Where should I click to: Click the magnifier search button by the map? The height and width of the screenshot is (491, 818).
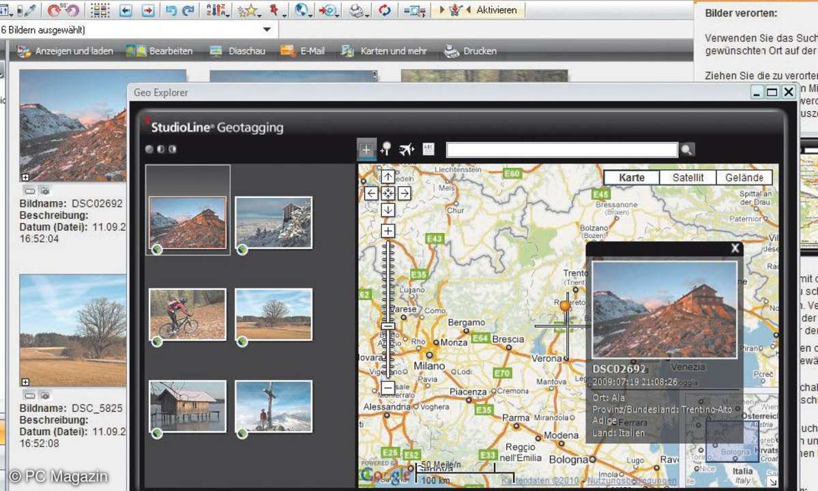click(686, 150)
